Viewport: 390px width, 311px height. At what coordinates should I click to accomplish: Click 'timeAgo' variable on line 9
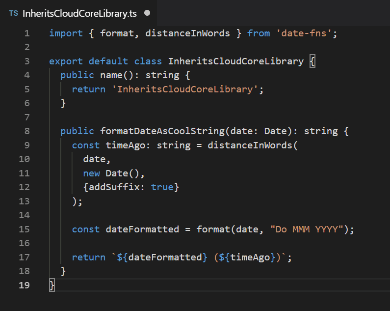(125, 145)
